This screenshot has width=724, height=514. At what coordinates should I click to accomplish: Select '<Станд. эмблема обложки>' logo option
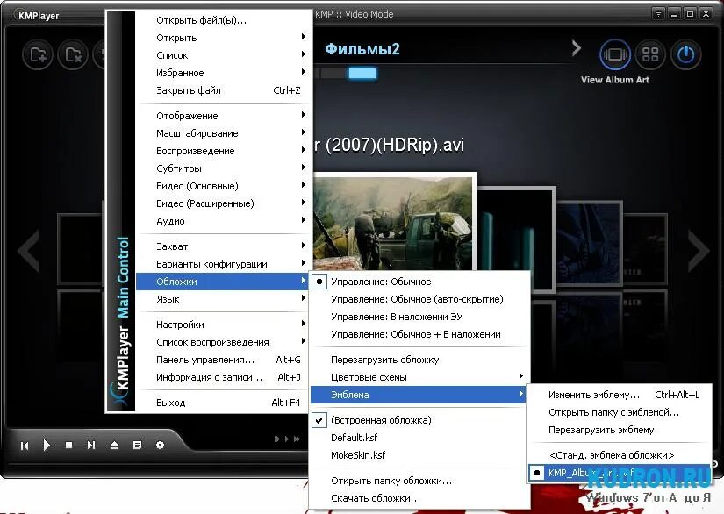(619, 455)
